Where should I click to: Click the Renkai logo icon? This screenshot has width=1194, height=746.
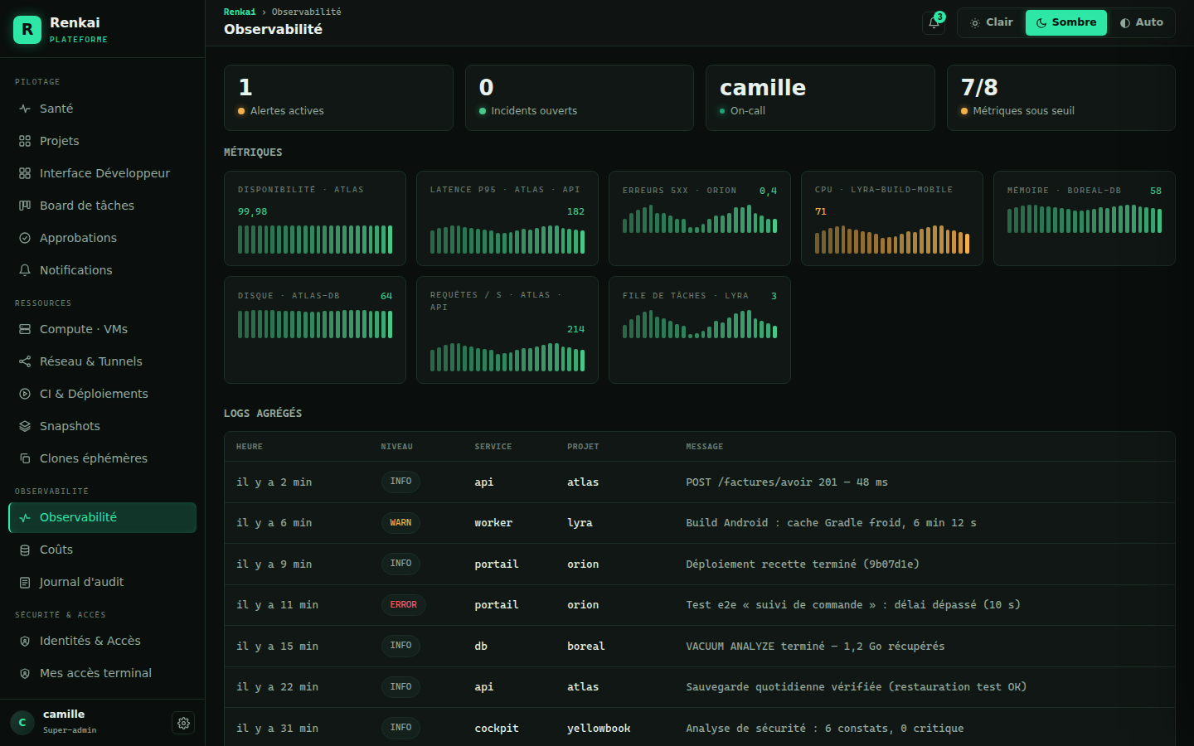[27, 30]
